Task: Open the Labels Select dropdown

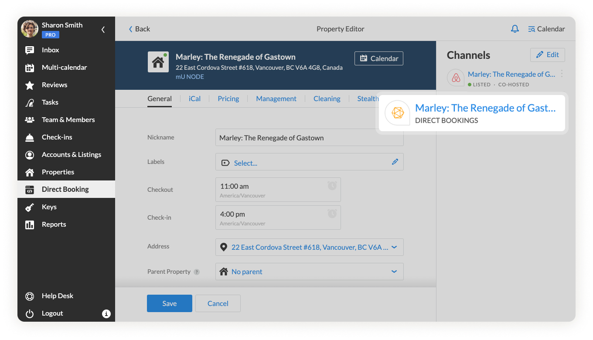Action: (x=245, y=163)
